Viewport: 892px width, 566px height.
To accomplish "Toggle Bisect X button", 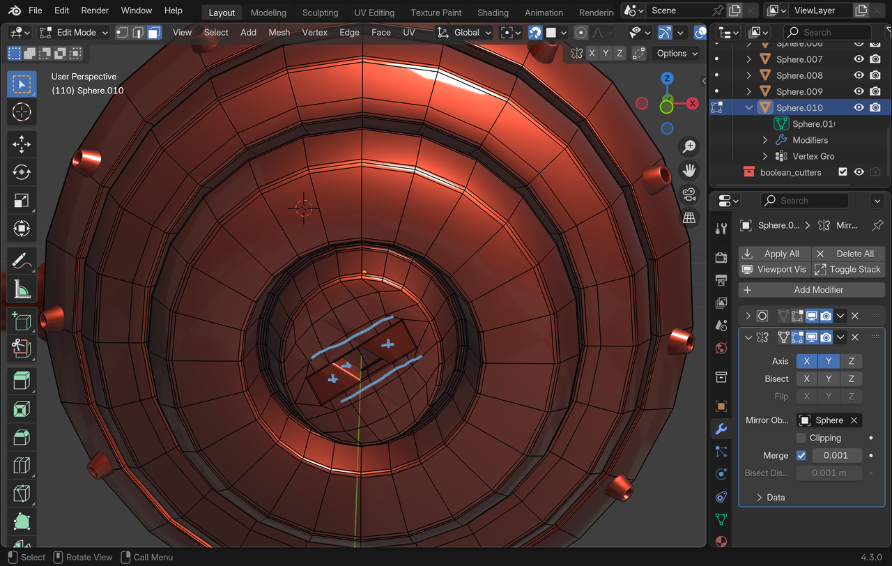I will point(807,378).
